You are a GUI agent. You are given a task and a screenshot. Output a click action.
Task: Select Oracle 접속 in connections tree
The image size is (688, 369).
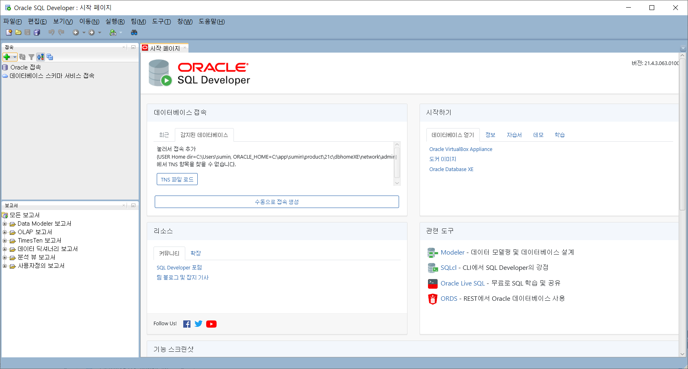[x=26, y=67]
